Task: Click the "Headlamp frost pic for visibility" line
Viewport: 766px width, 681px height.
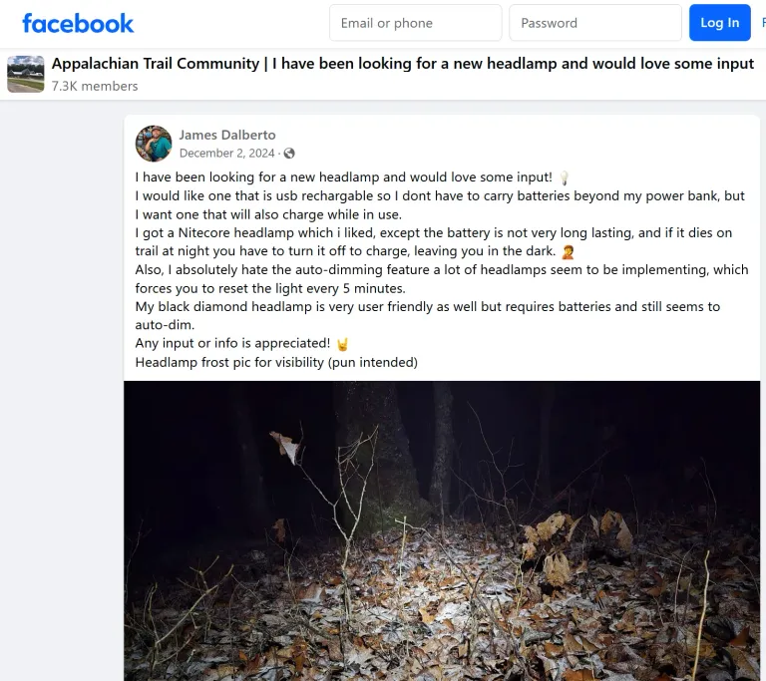Action: click(x=276, y=362)
